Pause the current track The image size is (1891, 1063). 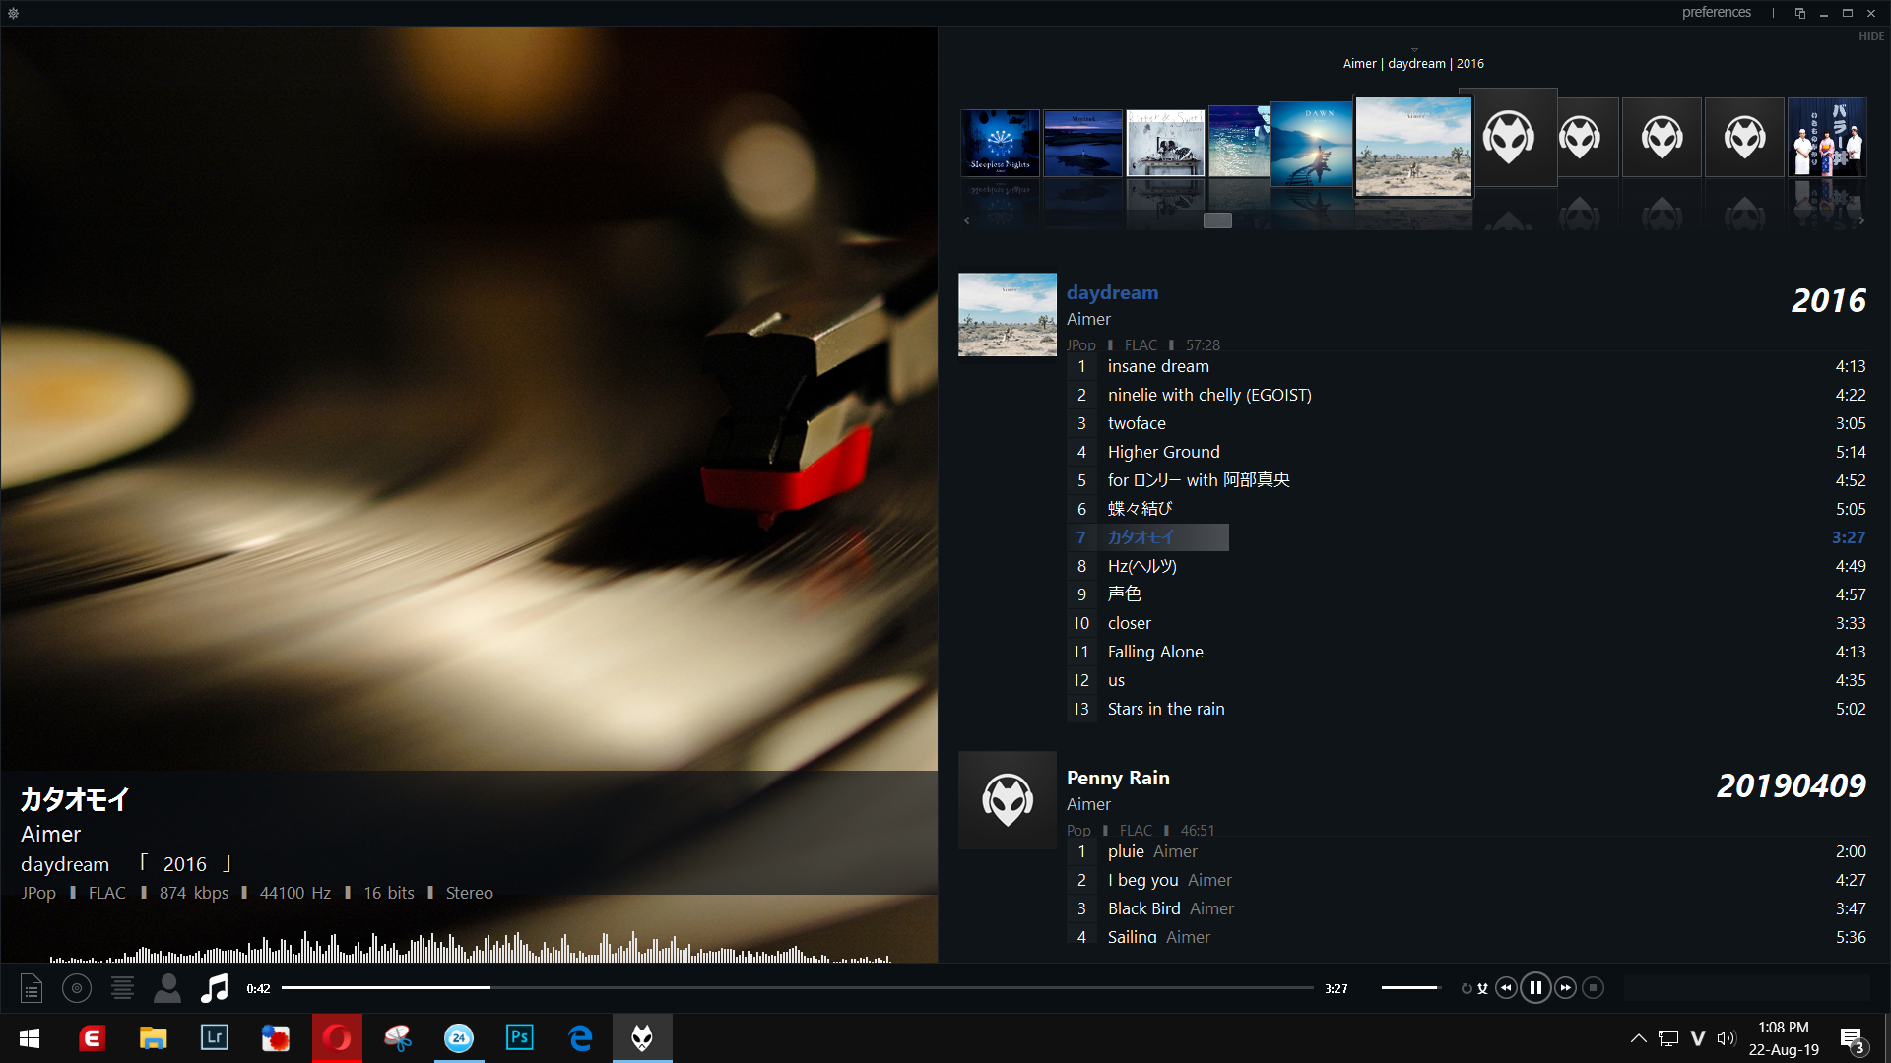click(1535, 988)
